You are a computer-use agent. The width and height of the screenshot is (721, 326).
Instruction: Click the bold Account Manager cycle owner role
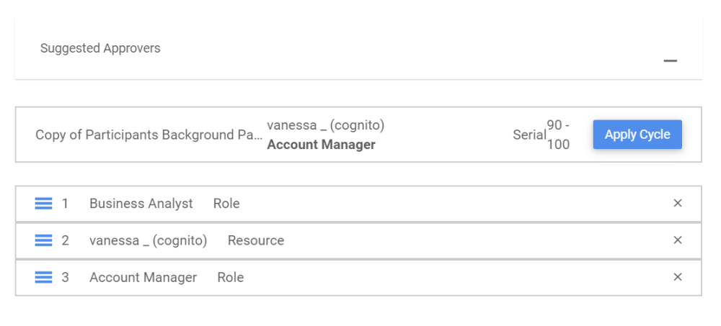pyautogui.click(x=321, y=145)
